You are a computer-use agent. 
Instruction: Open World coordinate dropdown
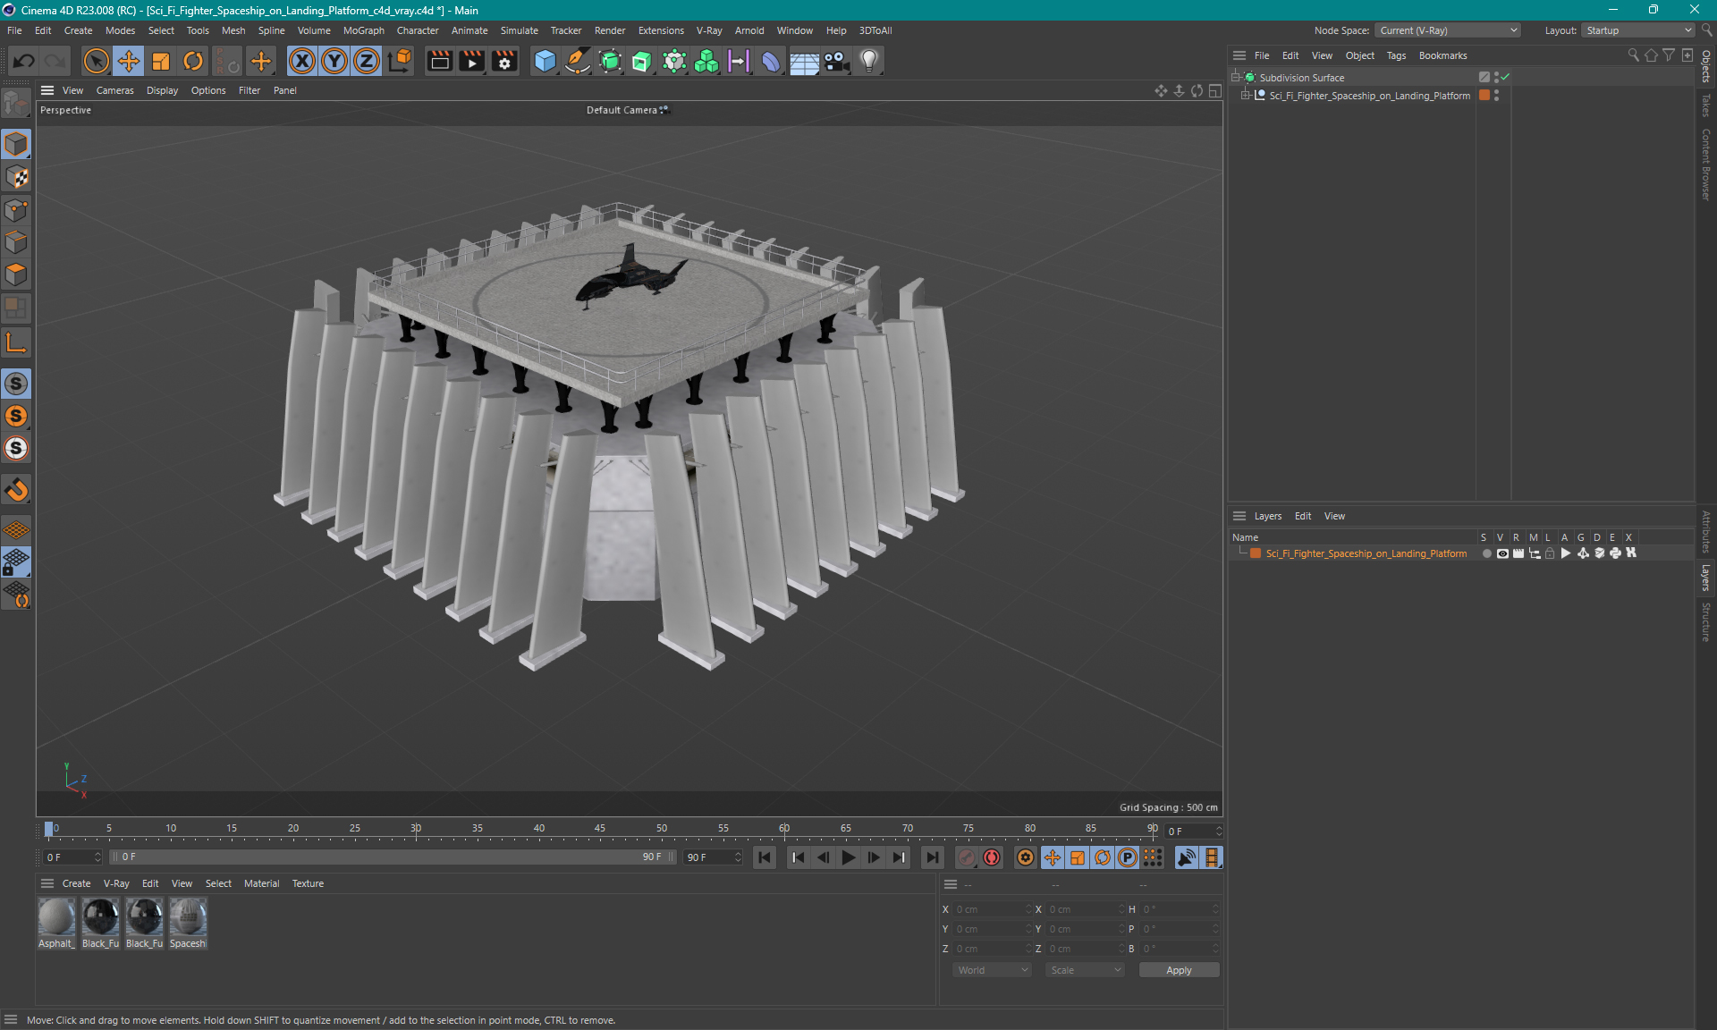(992, 970)
